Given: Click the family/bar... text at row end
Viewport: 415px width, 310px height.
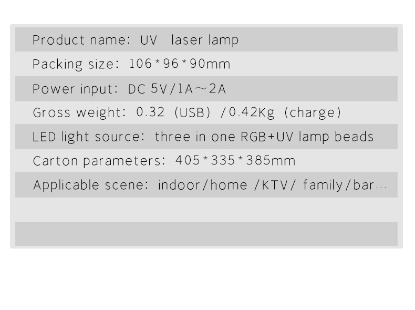Looking at the screenshot, I should (x=345, y=185).
